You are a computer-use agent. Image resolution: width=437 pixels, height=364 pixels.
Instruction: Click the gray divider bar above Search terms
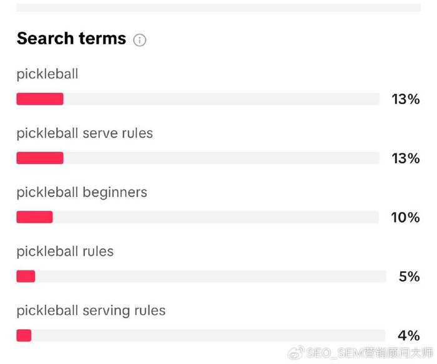pyautogui.click(x=219, y=7)
